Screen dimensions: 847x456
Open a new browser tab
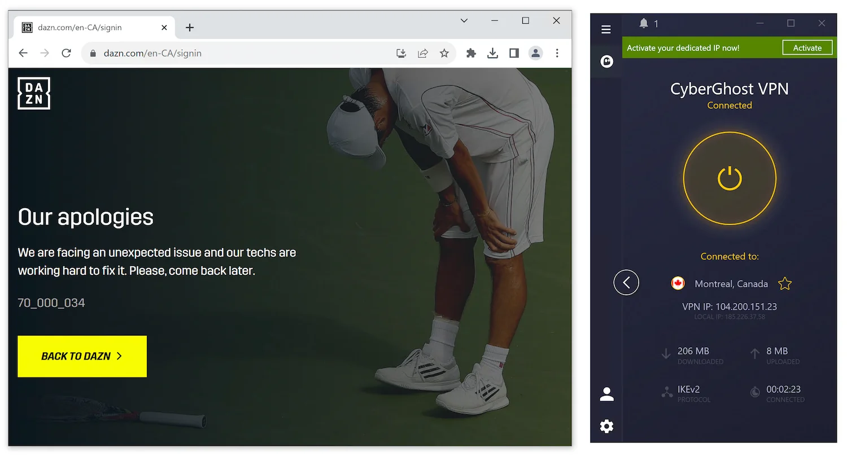tap(190, 28)
